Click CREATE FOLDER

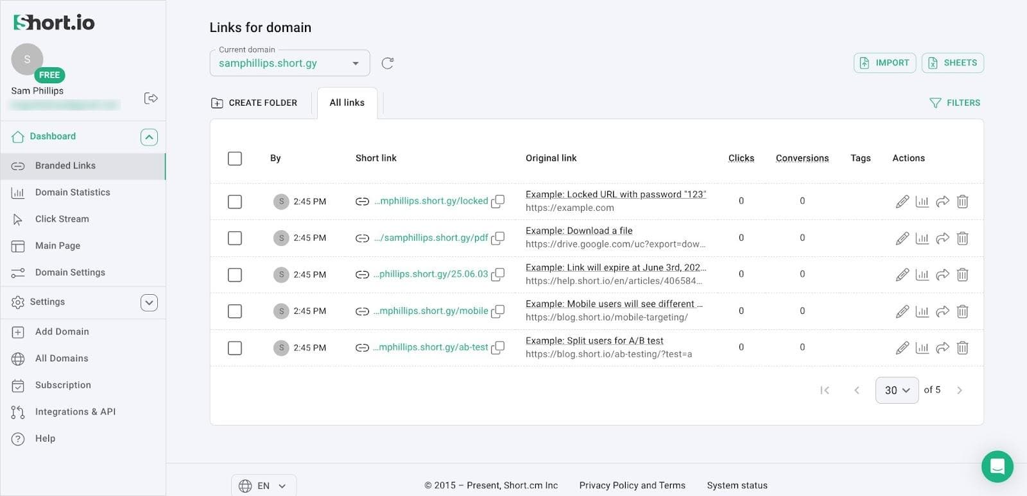point(254,103)
